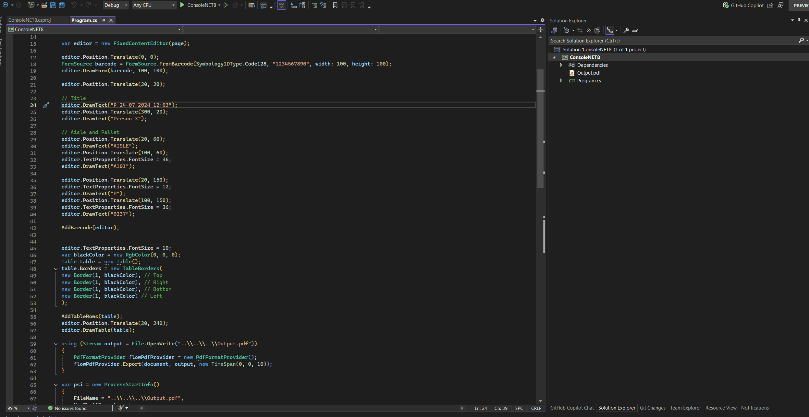Click Sync with Active Document arrows icon

coord(580,30)
